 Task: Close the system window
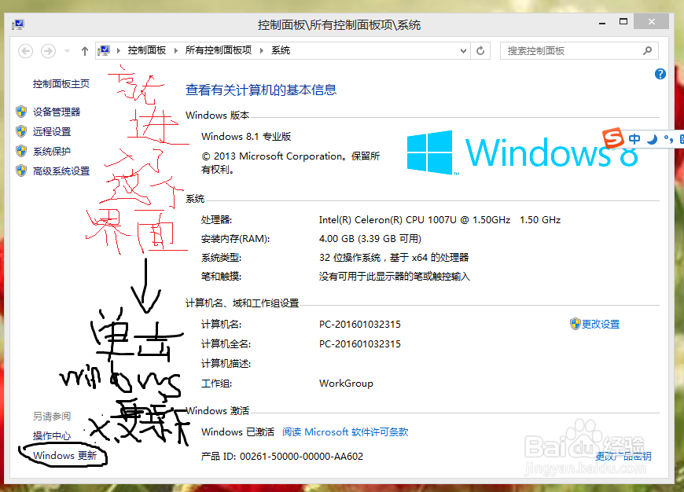click(x=651, y=21)
